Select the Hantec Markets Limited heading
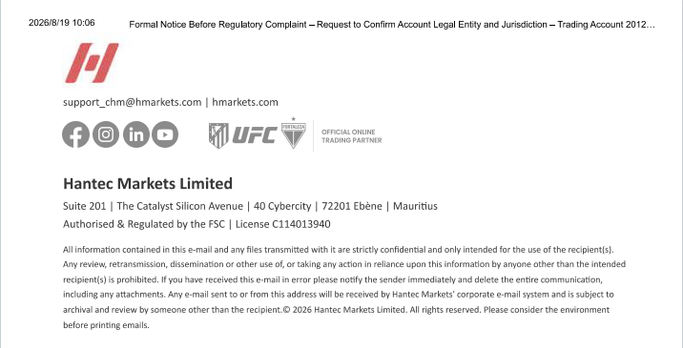 (x=148, y=183)
